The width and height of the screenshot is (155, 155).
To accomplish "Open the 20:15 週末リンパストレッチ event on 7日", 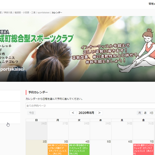I will 144,149.
